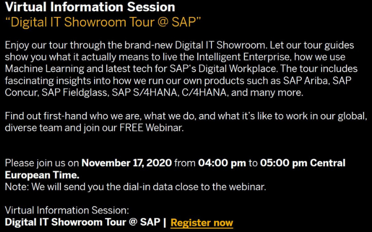Click bold Digital IT Showroom Tour @ SAP text

click(82, 222)
